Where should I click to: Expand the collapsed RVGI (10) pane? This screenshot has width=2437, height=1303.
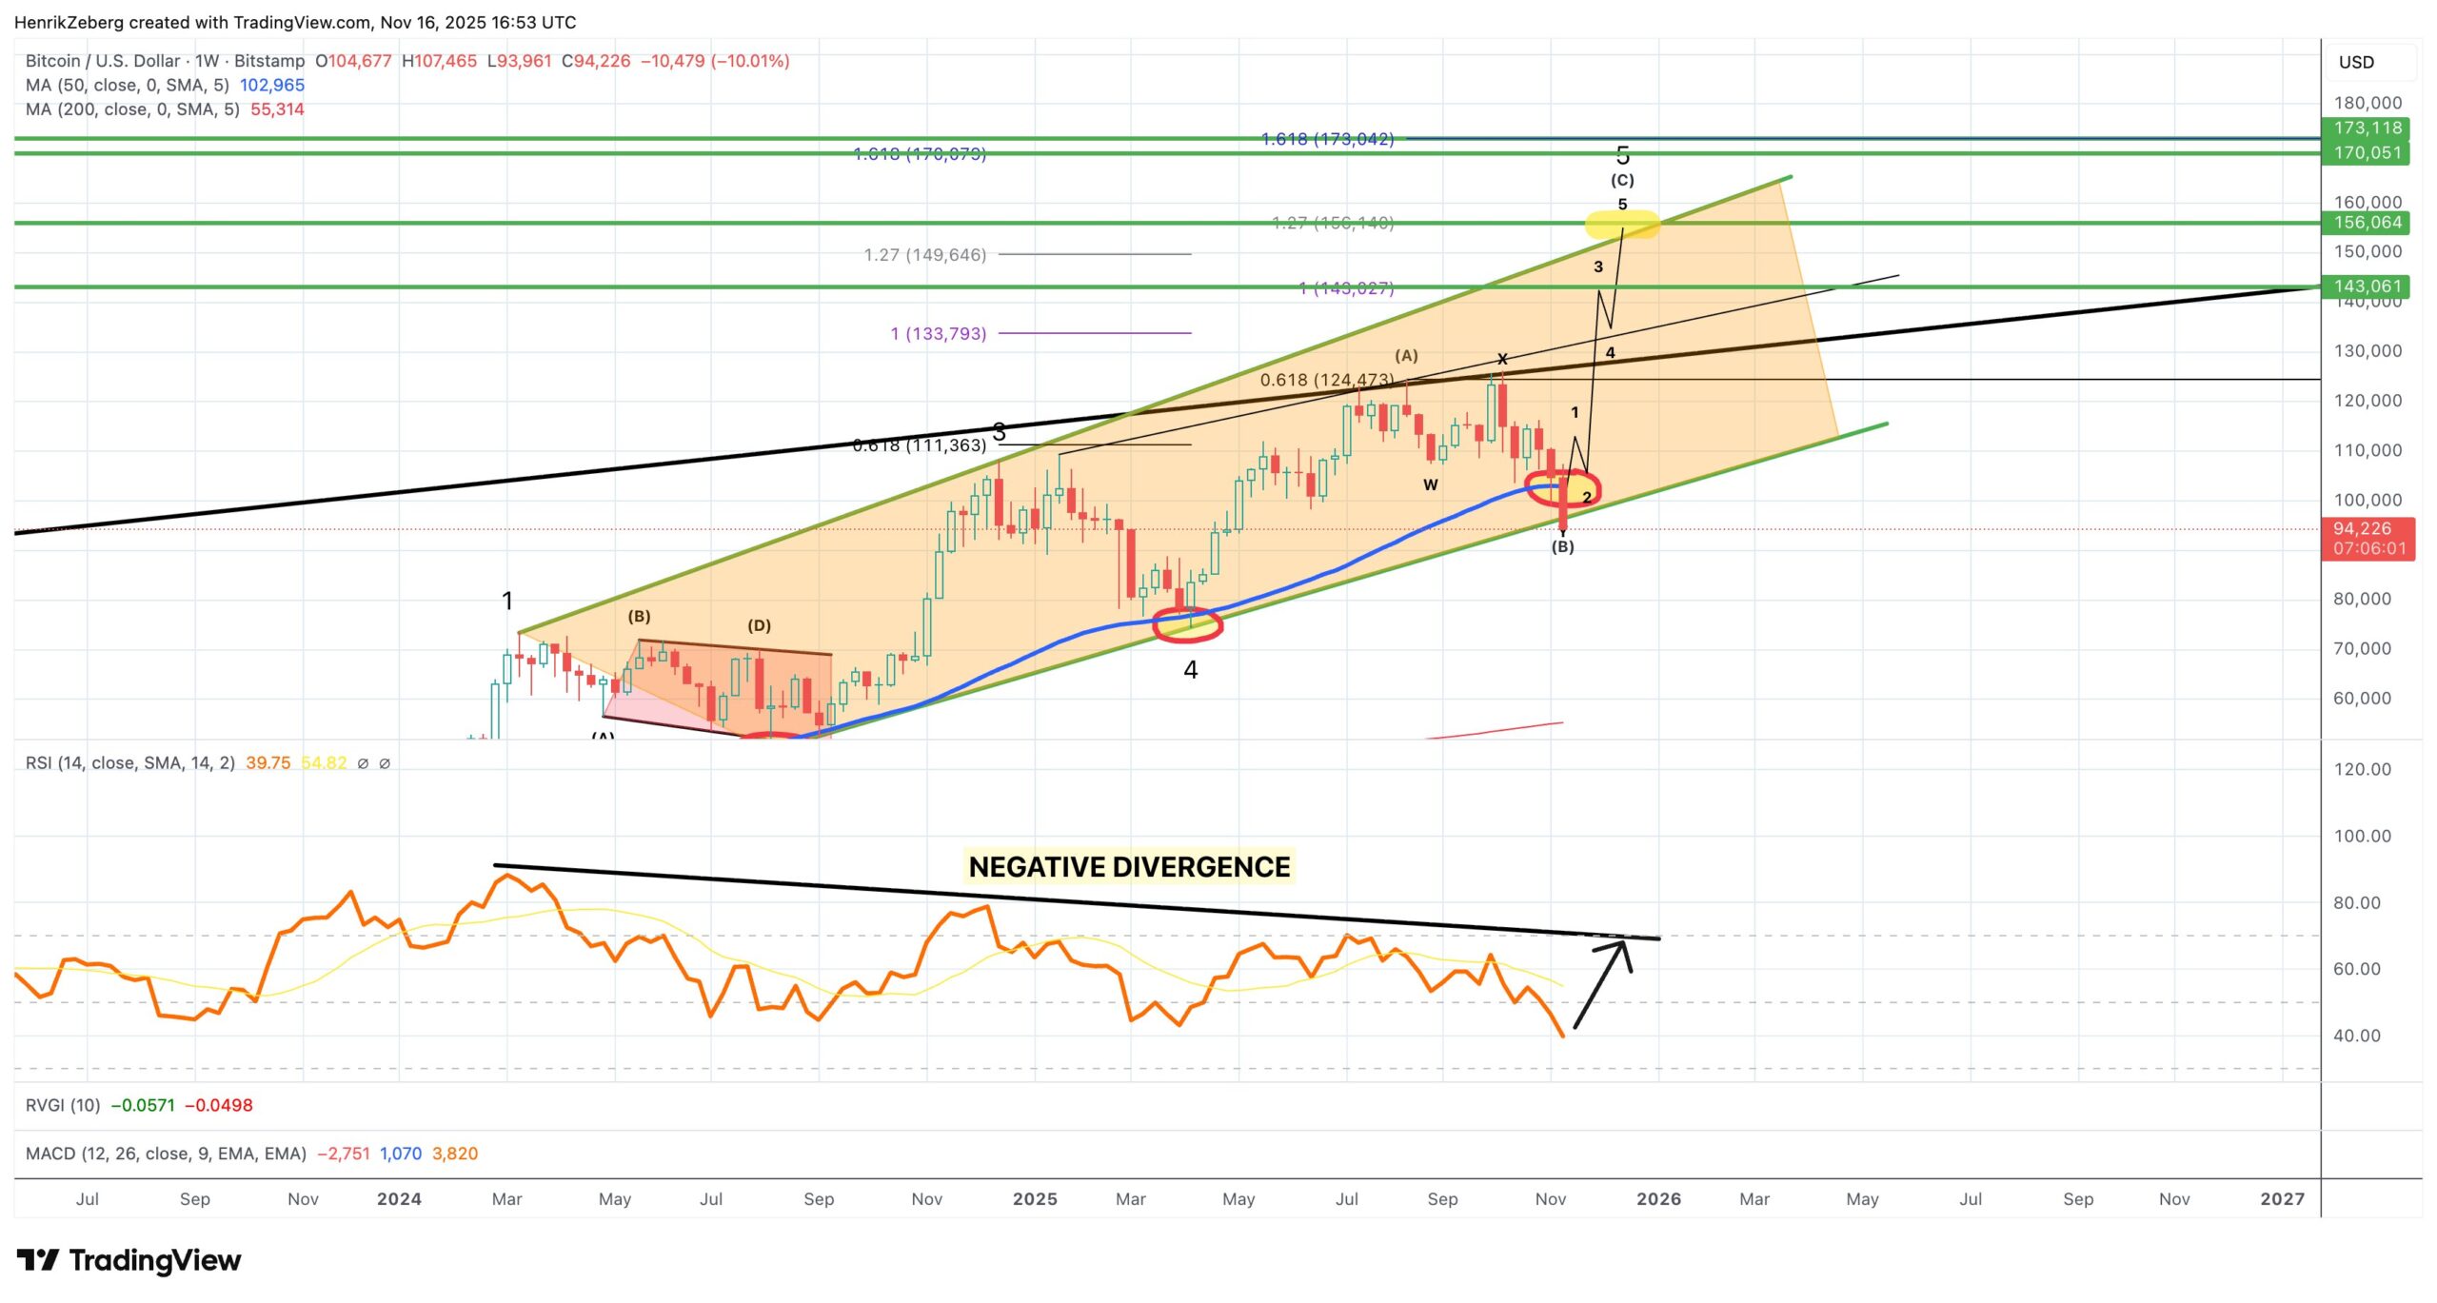tap(63, 1105)
